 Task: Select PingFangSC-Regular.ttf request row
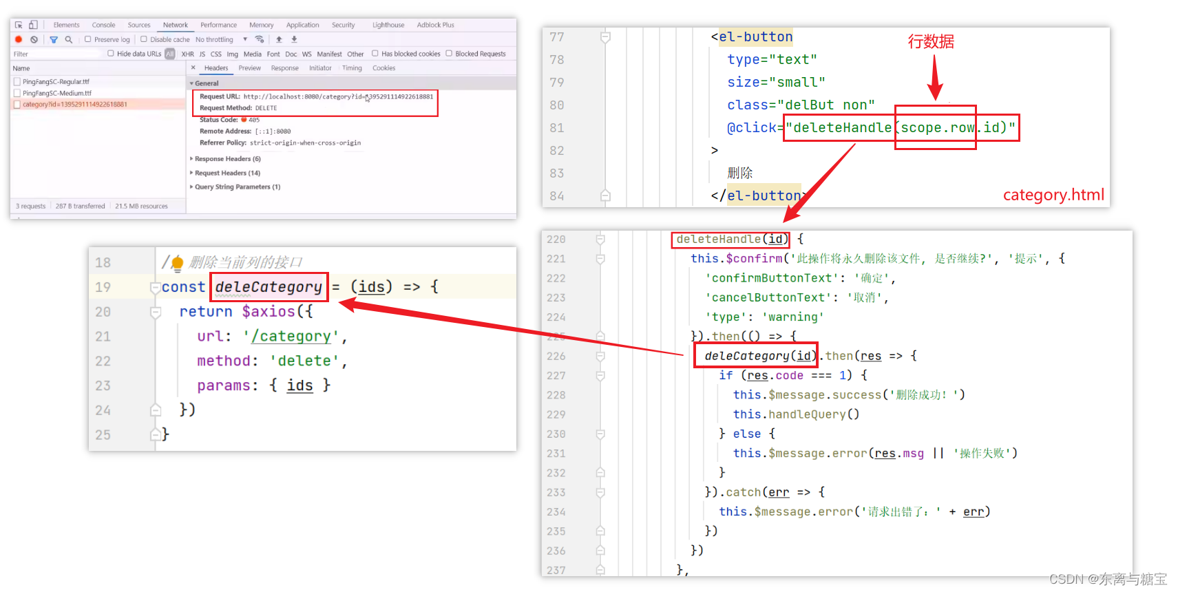point(98,81)
